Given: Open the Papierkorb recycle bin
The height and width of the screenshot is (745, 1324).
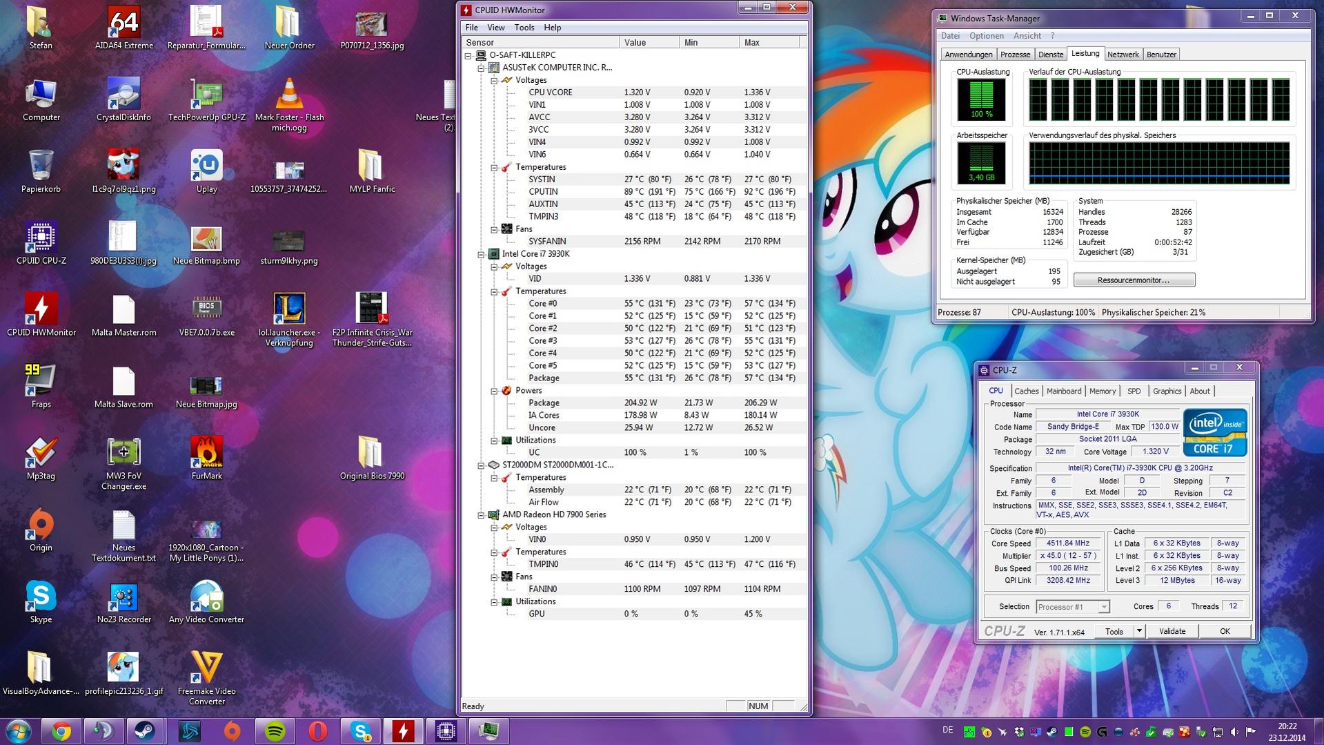Looking at the screenshot, I should pos(41,171).
